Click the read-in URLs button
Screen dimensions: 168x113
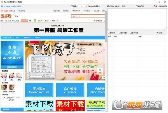click(159, 33)
